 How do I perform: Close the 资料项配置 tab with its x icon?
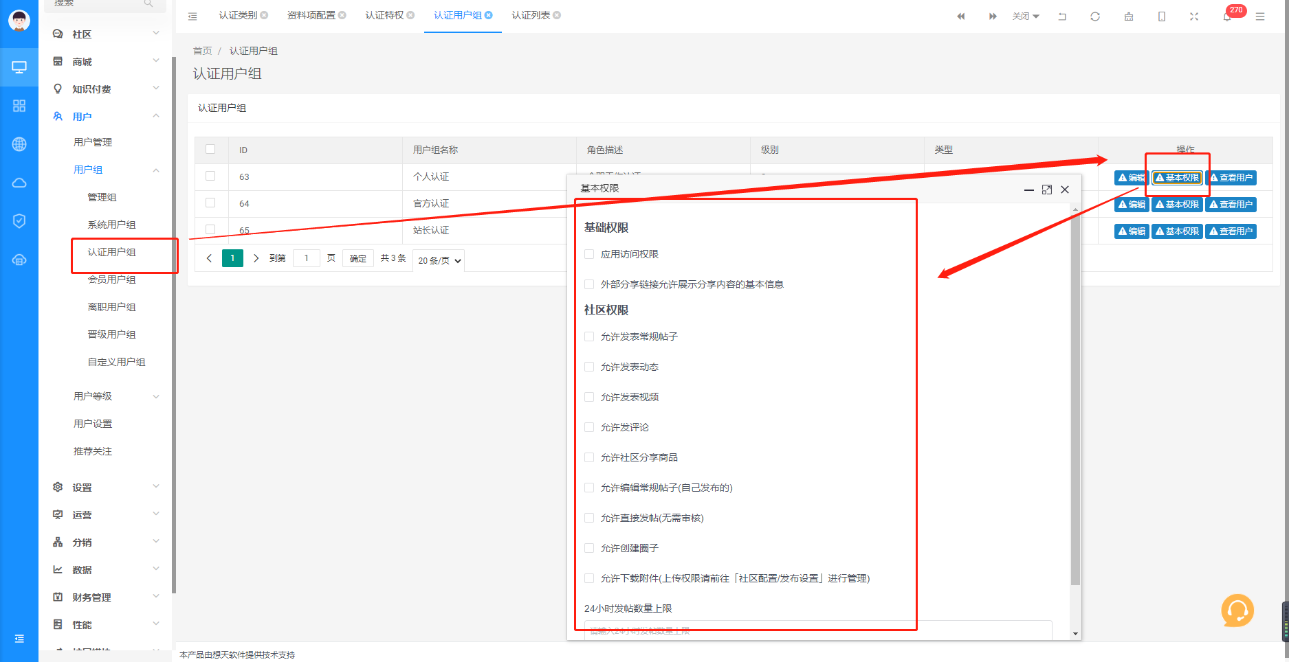(x=342, y=15)
